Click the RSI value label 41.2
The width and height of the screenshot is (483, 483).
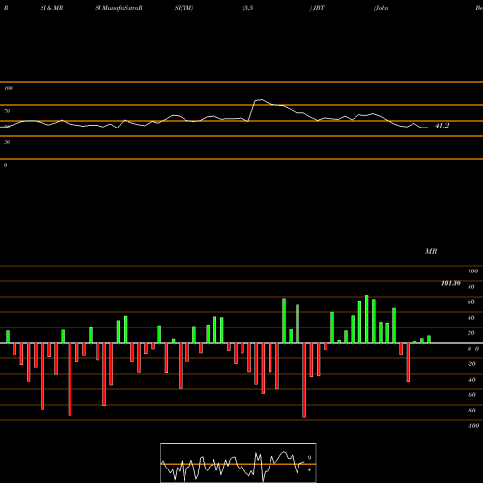pyautogui.click(x=441, y=126)
